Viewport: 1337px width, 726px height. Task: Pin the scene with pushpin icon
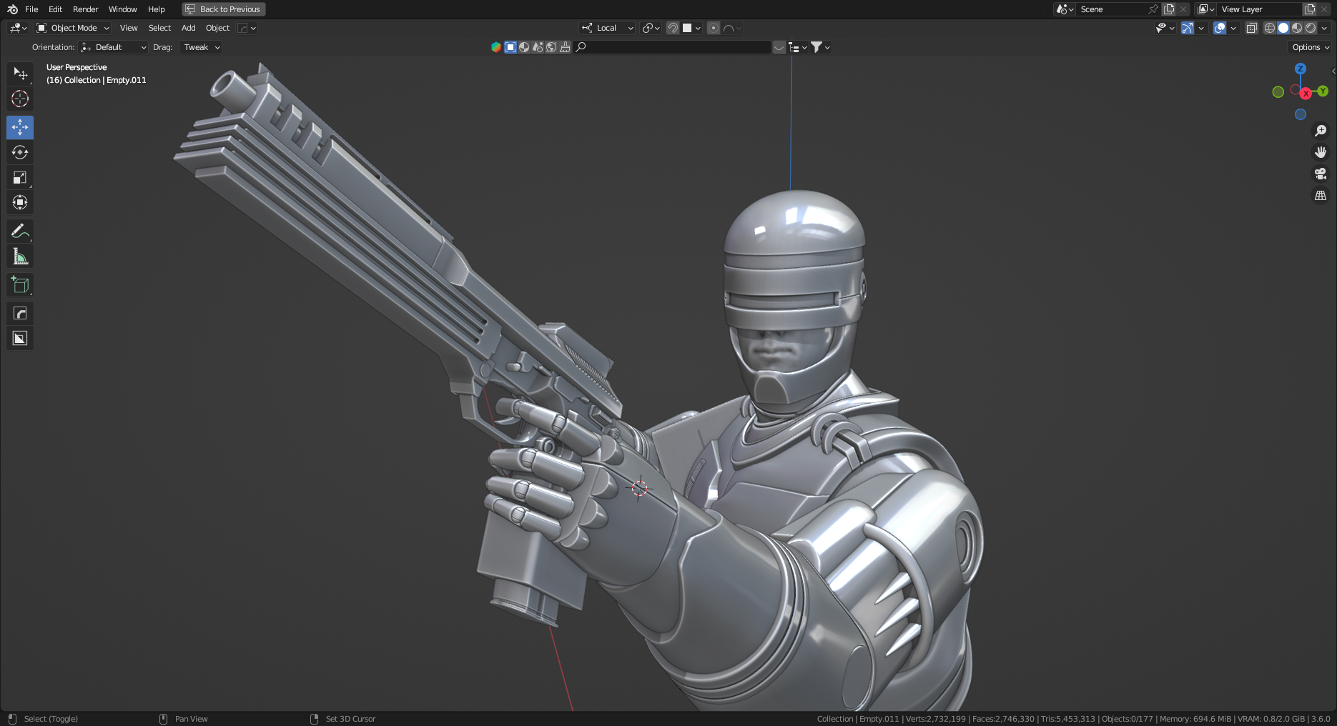click(x=1153, y=9)
